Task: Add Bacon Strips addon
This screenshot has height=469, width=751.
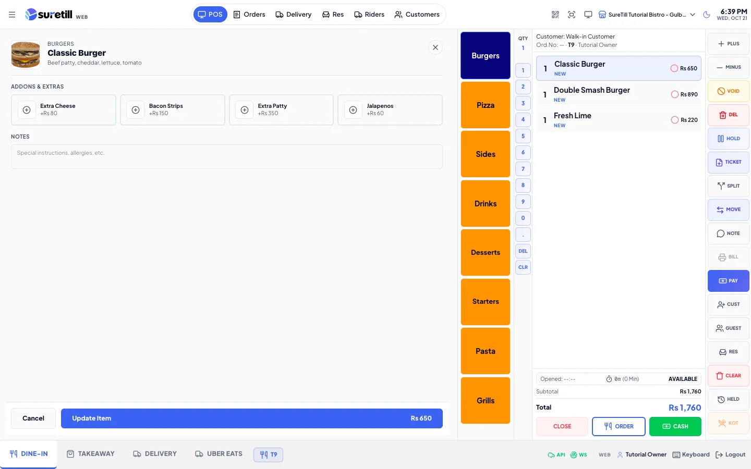Action: [173, 110]
